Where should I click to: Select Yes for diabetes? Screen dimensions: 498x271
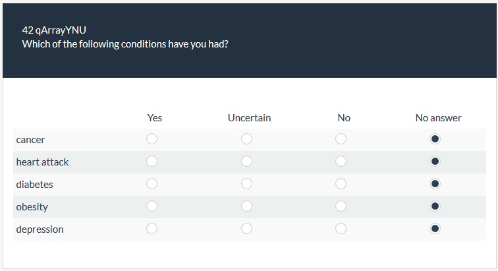click(x=152, y=184)
